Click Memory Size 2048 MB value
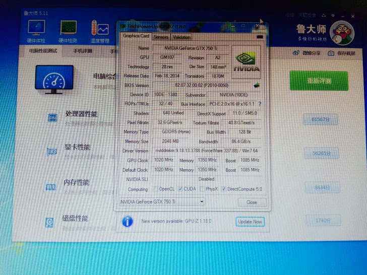 170,141
